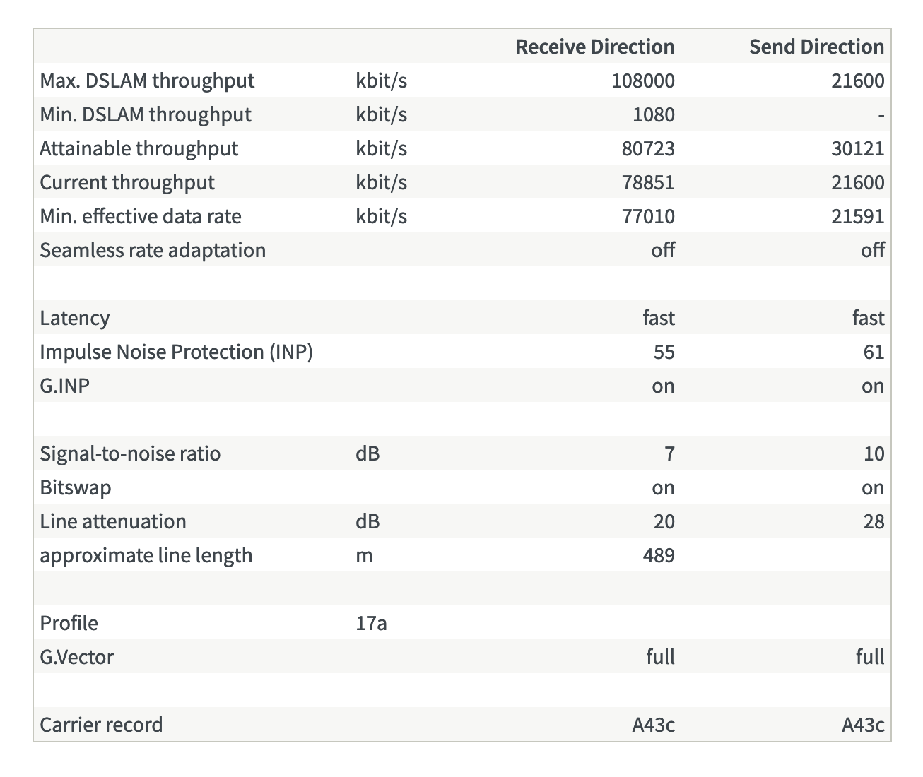Click the Min. DSLAM throughput value 1080
This screenshot has width=923, height=777.
[x=654, y=114]
